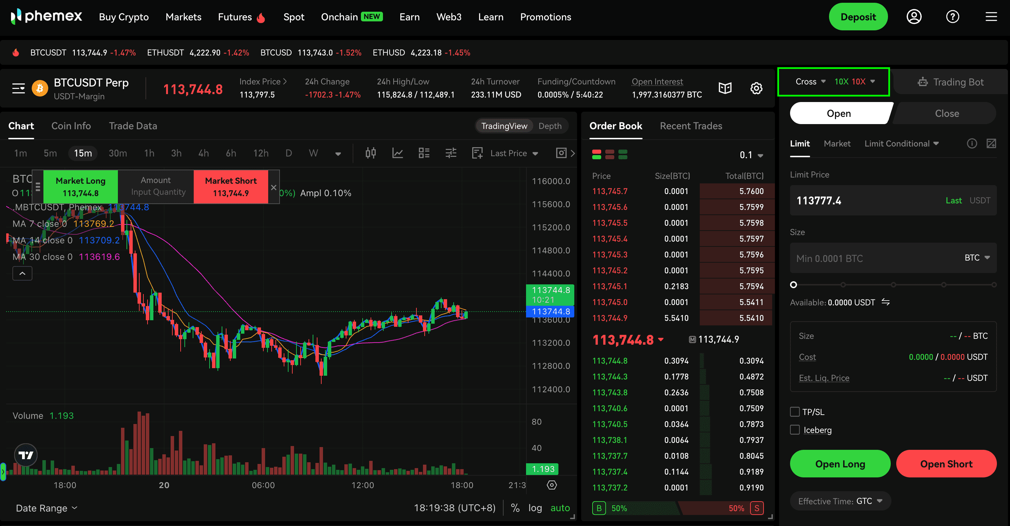Viewport: 1010px width, 526px height.
Task: Show bids-only order book view
Action: (623, 154)
